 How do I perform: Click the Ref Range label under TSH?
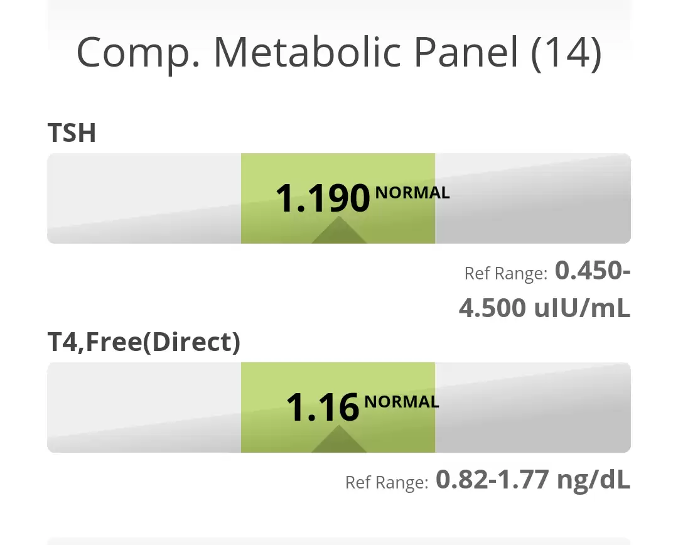[505, 274]
